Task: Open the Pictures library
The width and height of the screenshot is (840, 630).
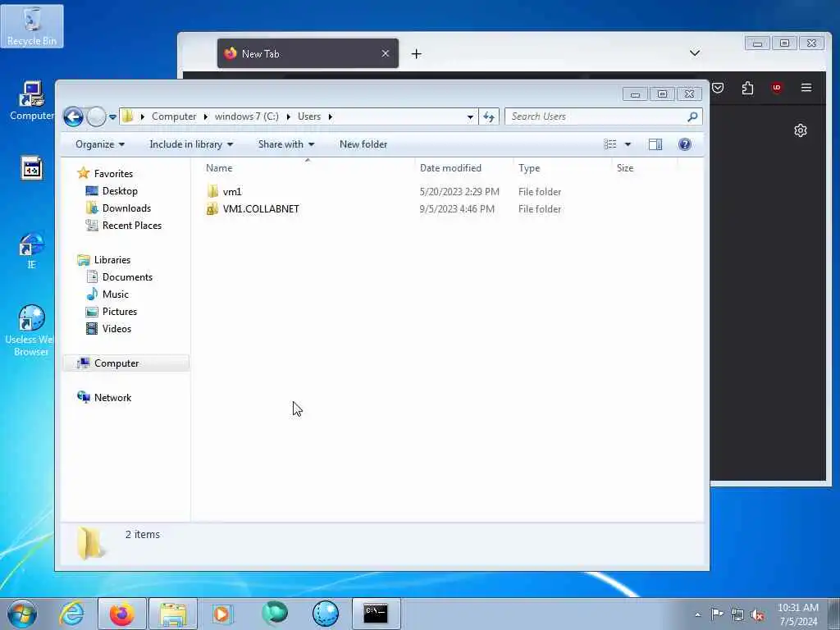Action: 120,311
